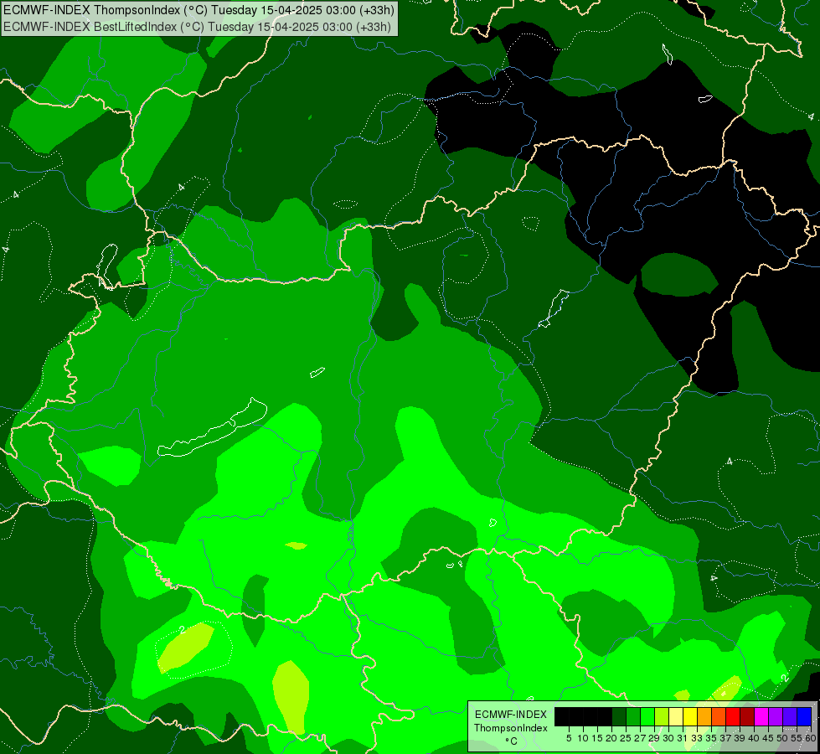
Task: Click the orange-red 35–37 legend swatch
Action: tap(719, 716)
